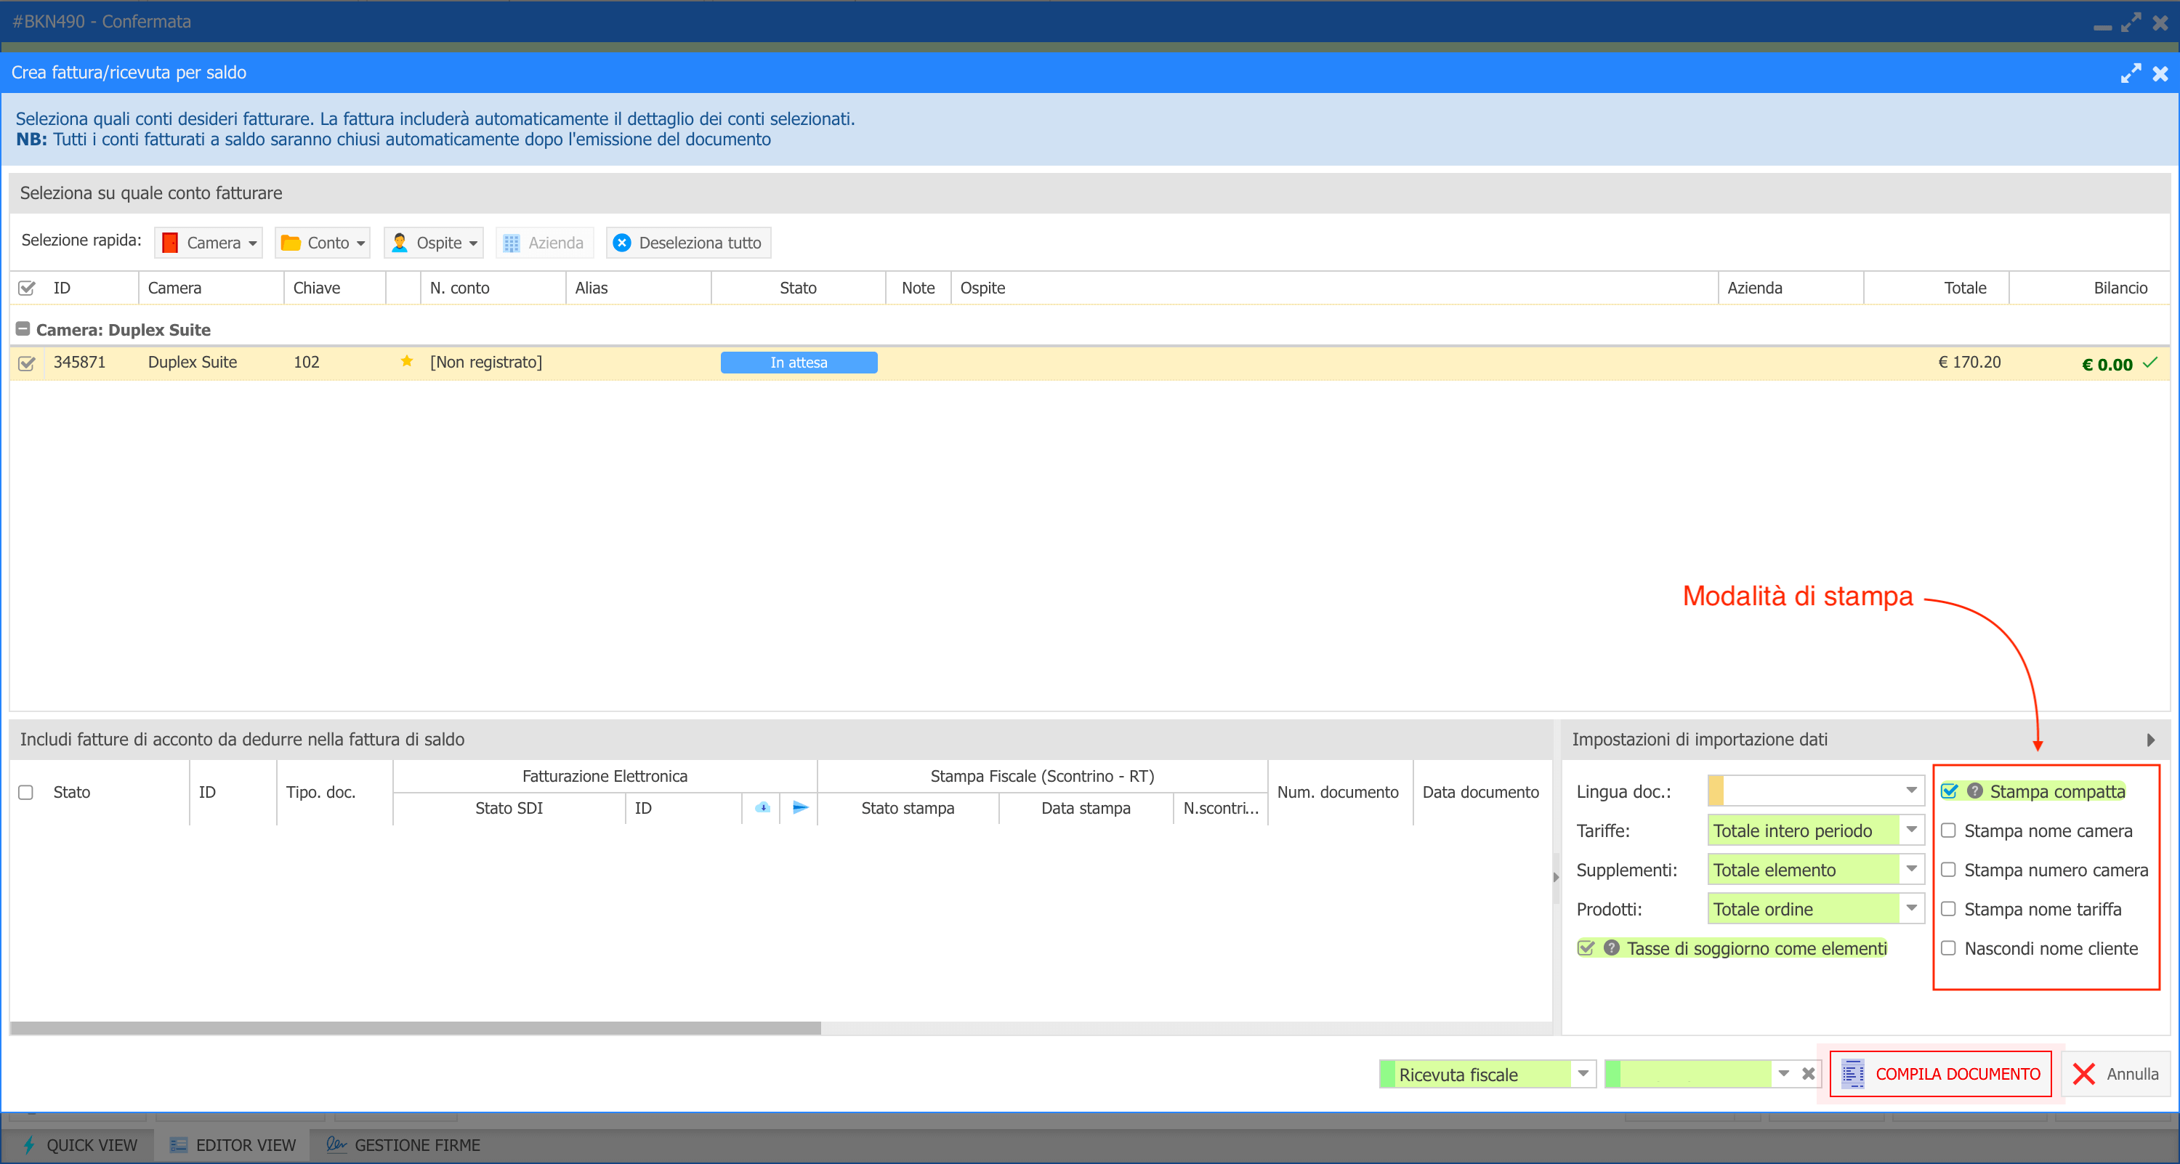The width and height of the screenshot is (2180, 1164).
Task: Click the Ospite person icon
Action: 400,243
